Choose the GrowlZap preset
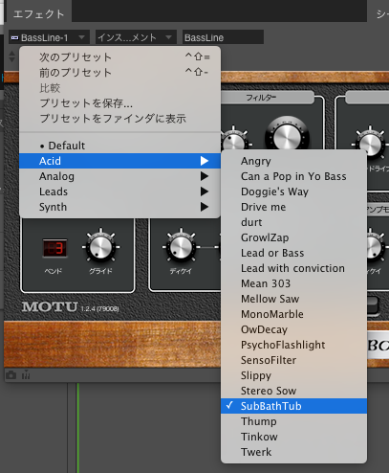This screenshot has height=473, width=389. point(293,237)
